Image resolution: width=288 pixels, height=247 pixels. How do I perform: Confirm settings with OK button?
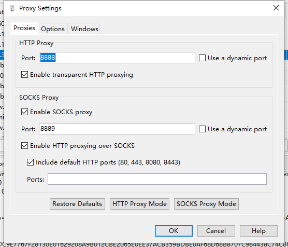pyautogui.click(x=174, y=231)
